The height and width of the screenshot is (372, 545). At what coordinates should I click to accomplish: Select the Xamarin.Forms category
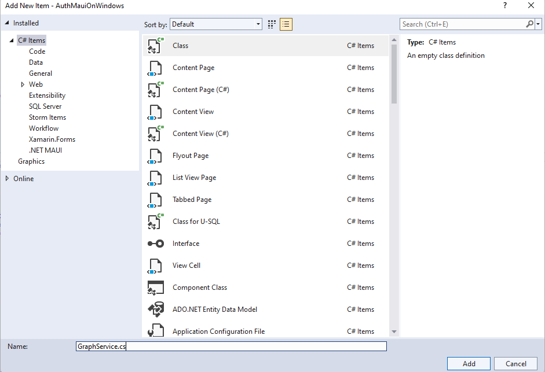(x=52, y=139)
